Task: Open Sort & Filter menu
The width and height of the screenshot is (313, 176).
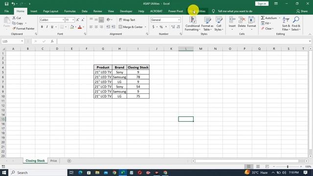Action: point(286,24)
